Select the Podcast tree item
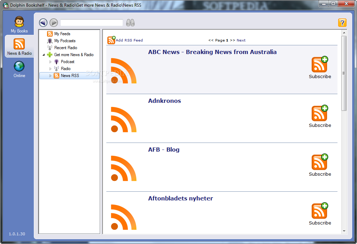This screenshot has height=244, width=357. (x=68, y=62)
